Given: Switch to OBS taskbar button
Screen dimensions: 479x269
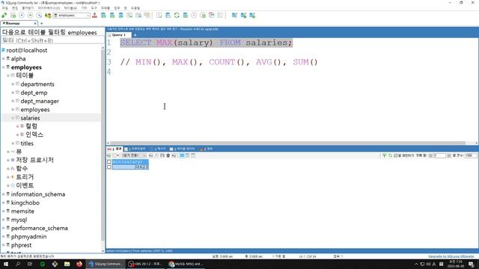Looking at the screenshot, I should [x=146, y=264].
